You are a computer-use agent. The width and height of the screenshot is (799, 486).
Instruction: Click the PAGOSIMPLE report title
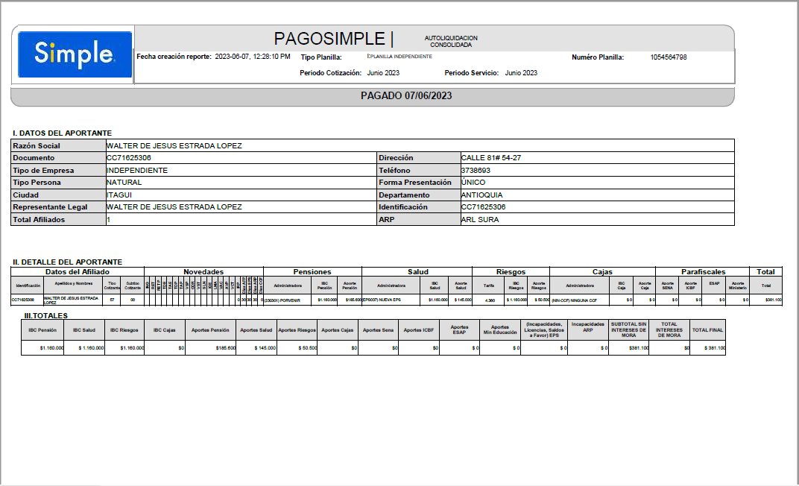pos(332,39)
